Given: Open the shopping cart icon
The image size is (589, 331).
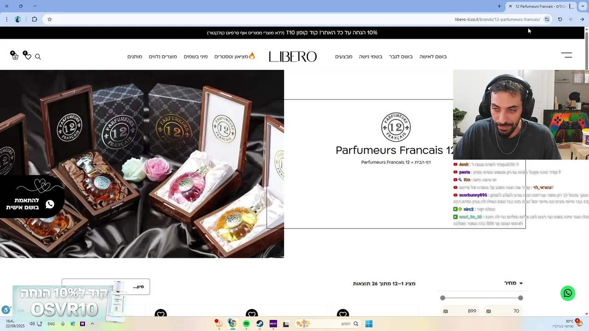Looking at the screenshot, I should tap(15, 56).
